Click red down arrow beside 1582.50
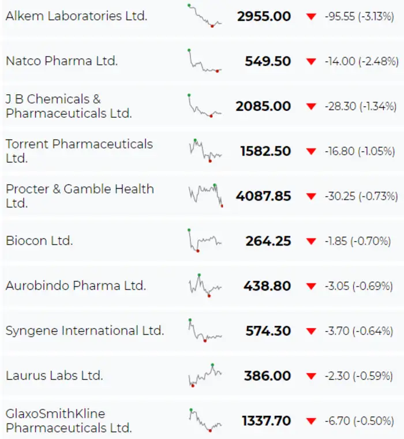 (312, 151)
